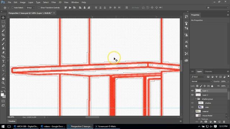Lock layer position toggle

pos(204,86)
